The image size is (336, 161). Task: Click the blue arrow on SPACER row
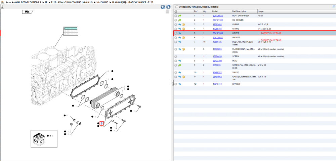(179, 84)
